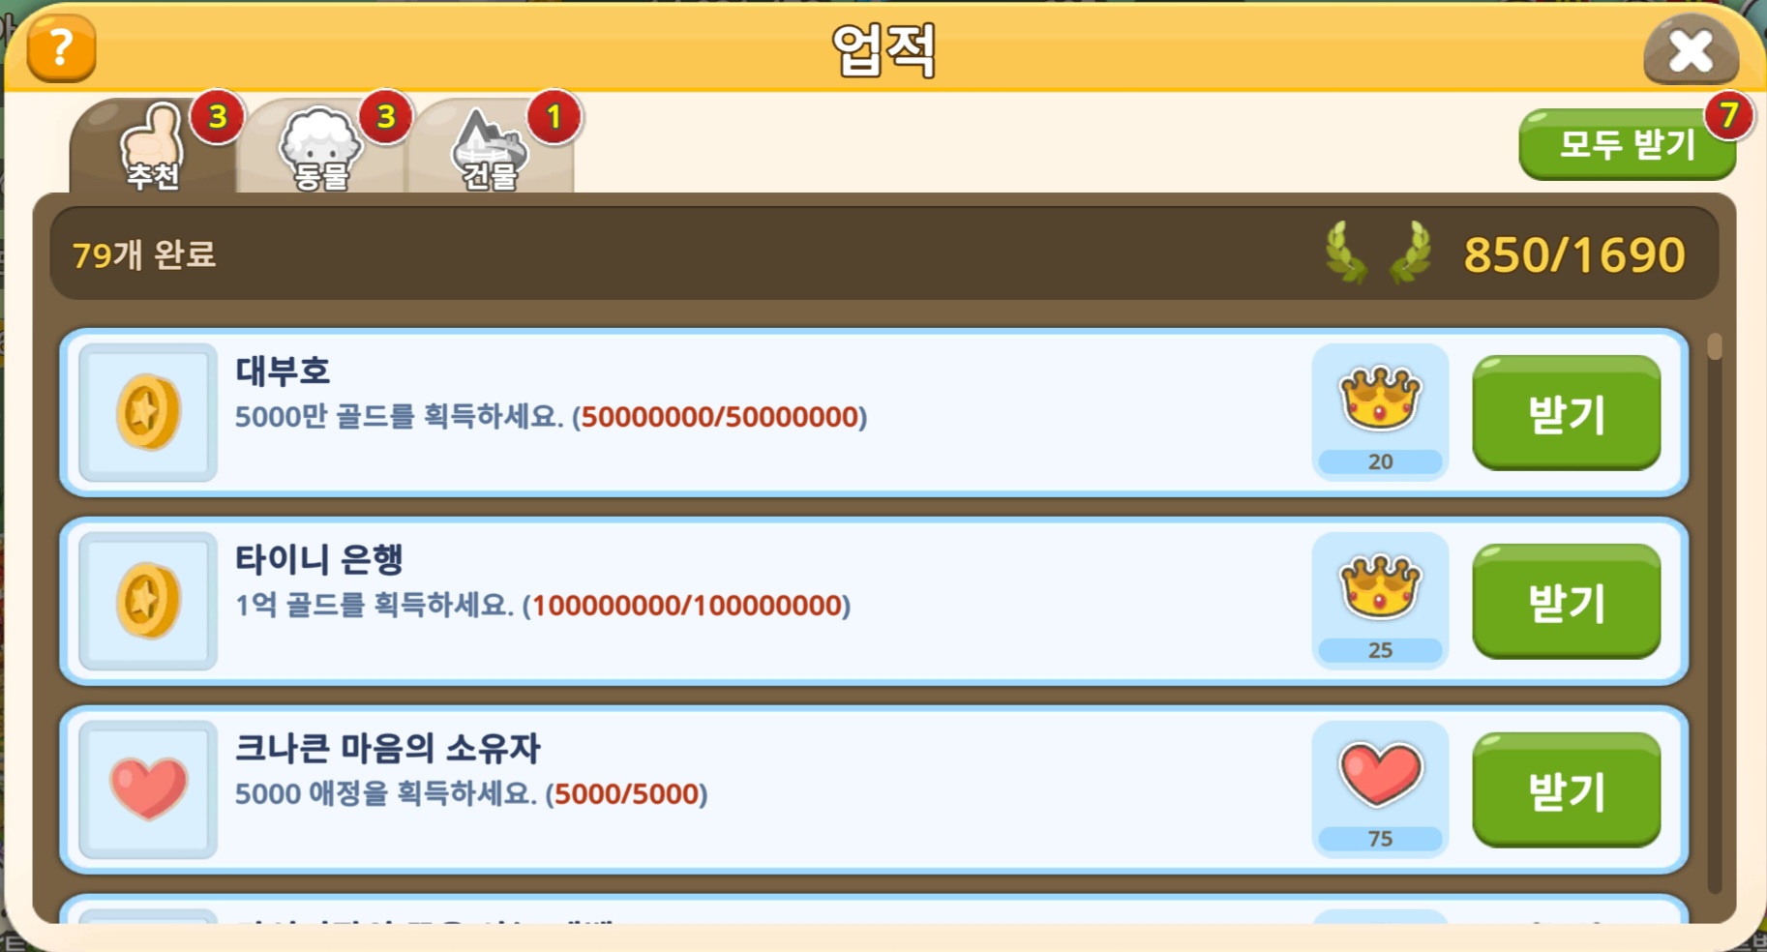Screen dimensions: 1767x952
Task: Switch to the 추천 thumbs-up tab
Action: (153, 146)
